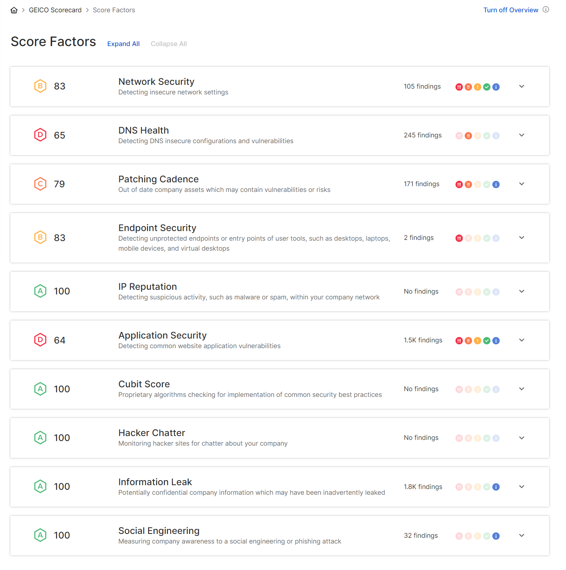Click the red critical severity icon in Endpoint Security
The height and width of the screenshot is (570, 566).
(x=459, y=238)
